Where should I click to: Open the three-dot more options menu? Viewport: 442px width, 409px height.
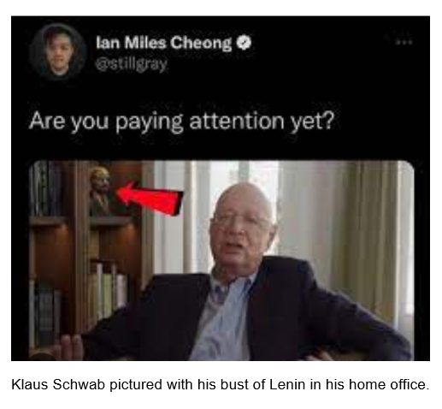pyautogui.click(x=404, y=42)
